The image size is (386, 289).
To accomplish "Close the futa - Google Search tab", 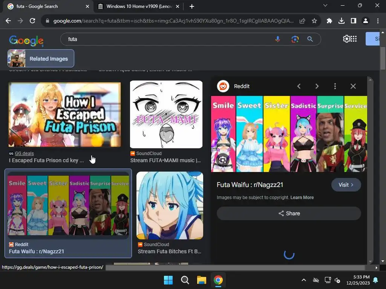I will click(87, 6).
